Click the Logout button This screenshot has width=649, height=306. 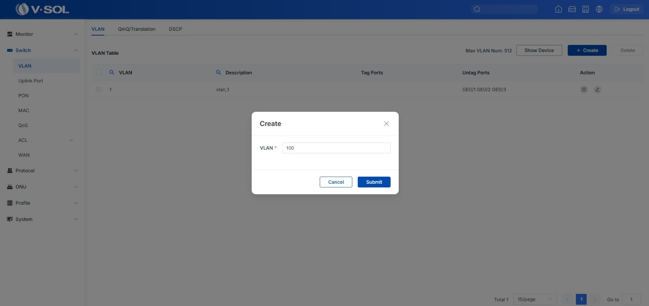(x=627, y=9)
